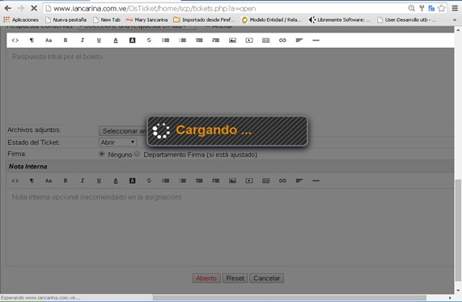The width and height of the screenshot is (462, 302).
Task: Insert image in response editor toolbar
Action: (232, 40)
